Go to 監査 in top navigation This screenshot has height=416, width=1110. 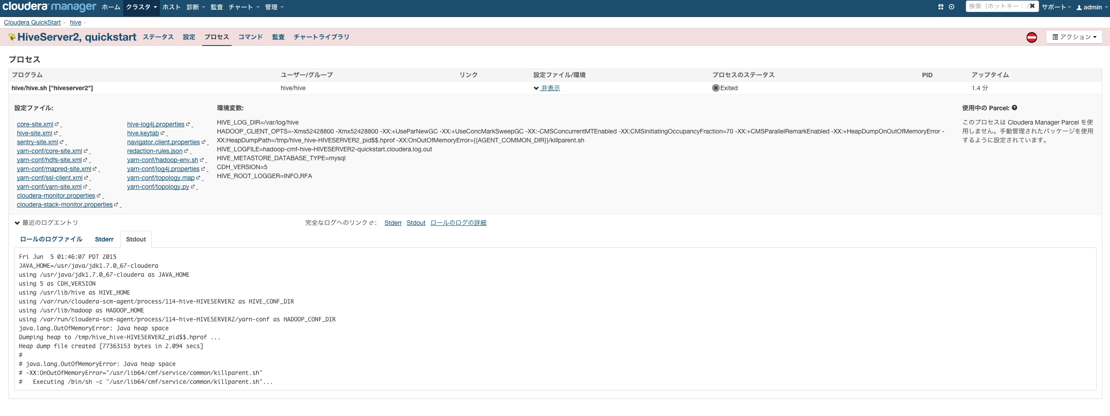[x=217, y=7]
